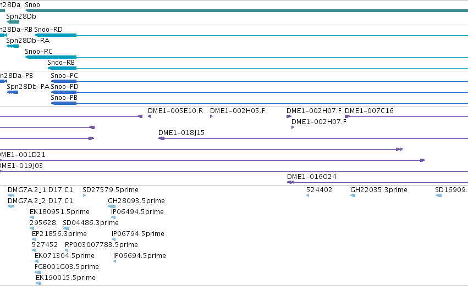The height and width of the screenshot is (286, 468).
Task: Click the Spn28Db gene label
Action: pos(21,16)
